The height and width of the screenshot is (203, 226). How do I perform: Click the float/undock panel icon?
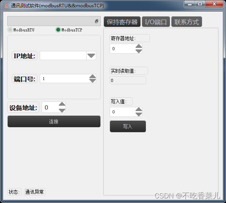pos(97,21)
